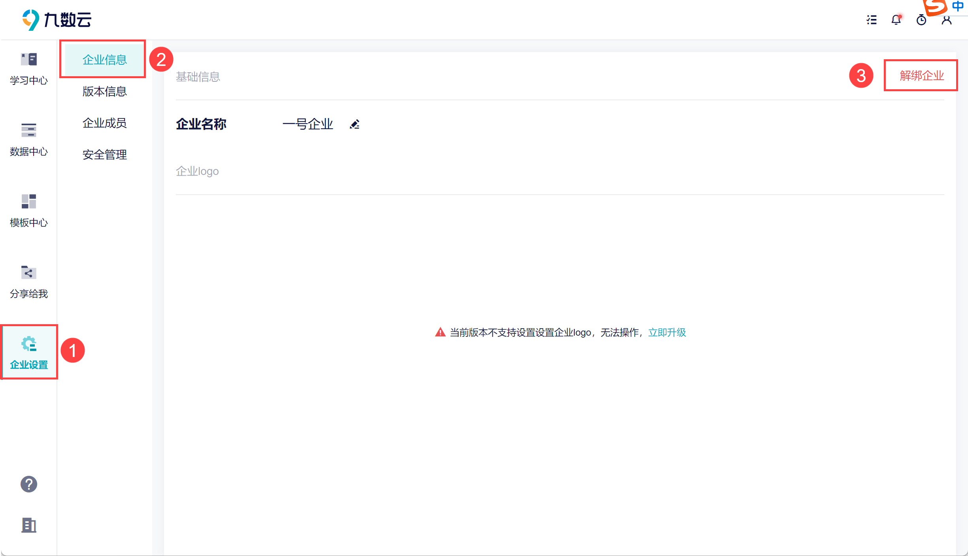Viewport: 968px width, 556px height.
Task: Edit company name with pencil icon
Action: (x=355, y=124)
